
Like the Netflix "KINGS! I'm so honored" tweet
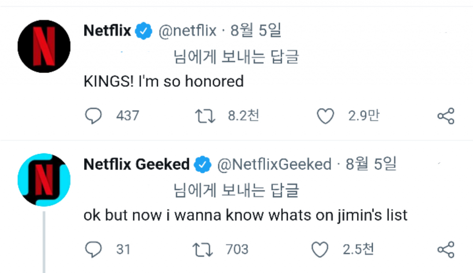326,115
